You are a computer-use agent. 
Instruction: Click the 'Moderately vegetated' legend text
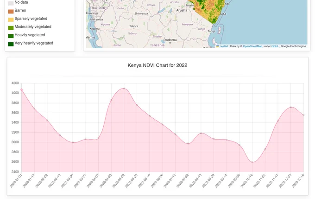(33, 27)
